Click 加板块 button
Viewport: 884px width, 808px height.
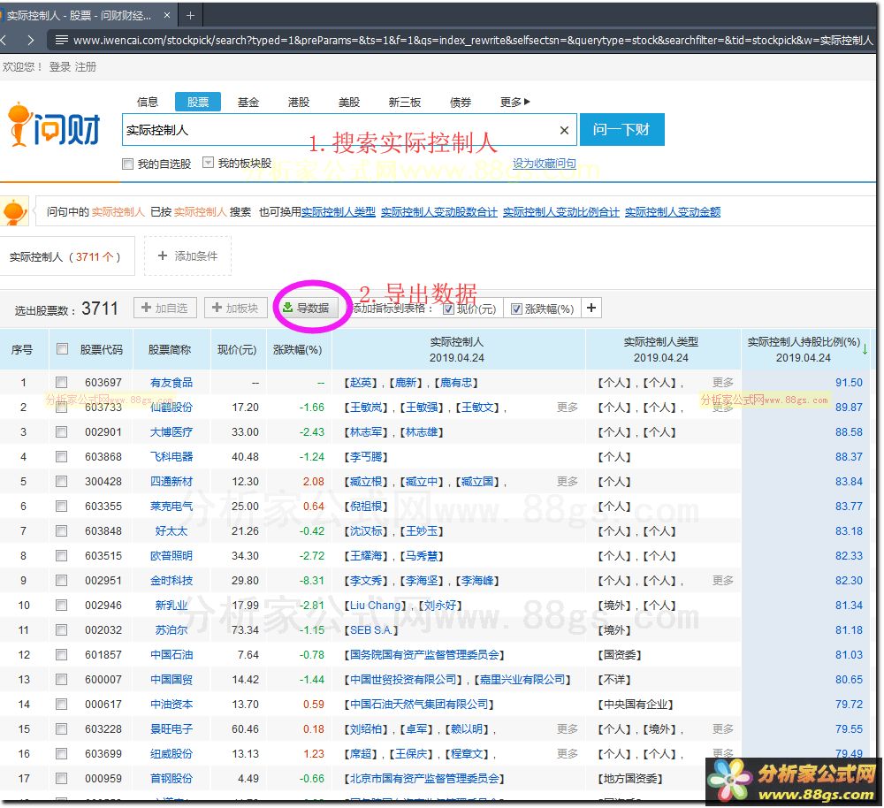235,308
